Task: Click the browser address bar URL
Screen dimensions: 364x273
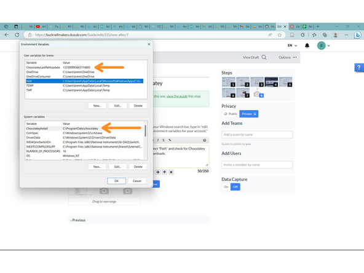Action: tap(82, 35)
